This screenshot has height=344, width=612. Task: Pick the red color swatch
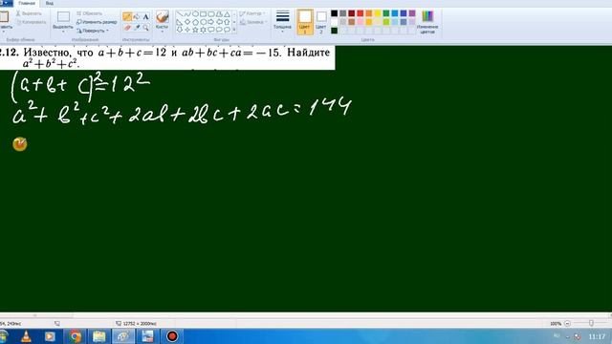(361, 13)
